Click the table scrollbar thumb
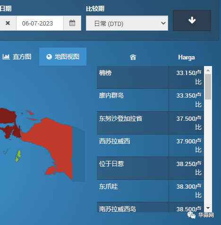This screenshot has width=221, height=225. pyautogui.click(x=208, y=87)
